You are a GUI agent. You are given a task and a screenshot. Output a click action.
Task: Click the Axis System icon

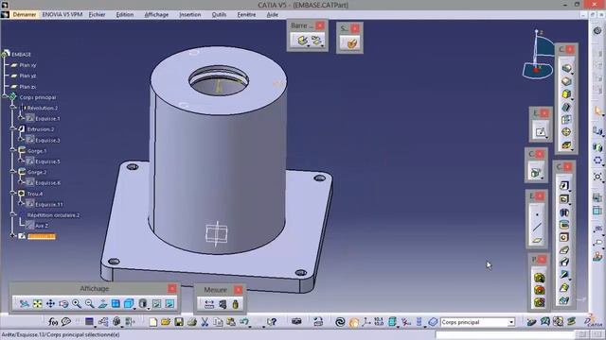(366, 322)
